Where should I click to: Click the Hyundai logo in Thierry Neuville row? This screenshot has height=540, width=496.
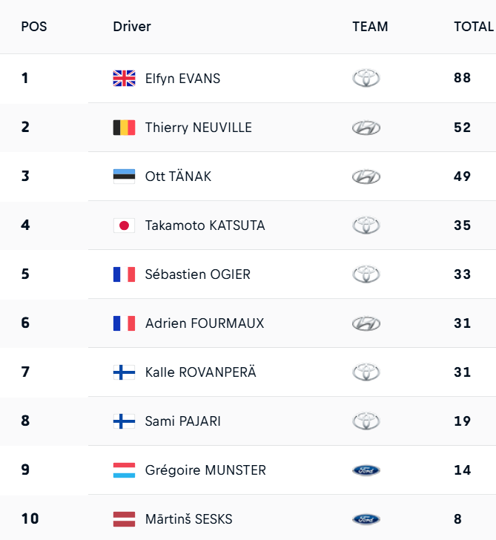[x=366, y=128]
